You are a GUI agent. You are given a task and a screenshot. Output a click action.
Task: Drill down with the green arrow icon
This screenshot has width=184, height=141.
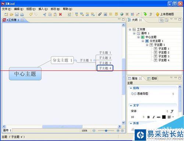point(145,14)
